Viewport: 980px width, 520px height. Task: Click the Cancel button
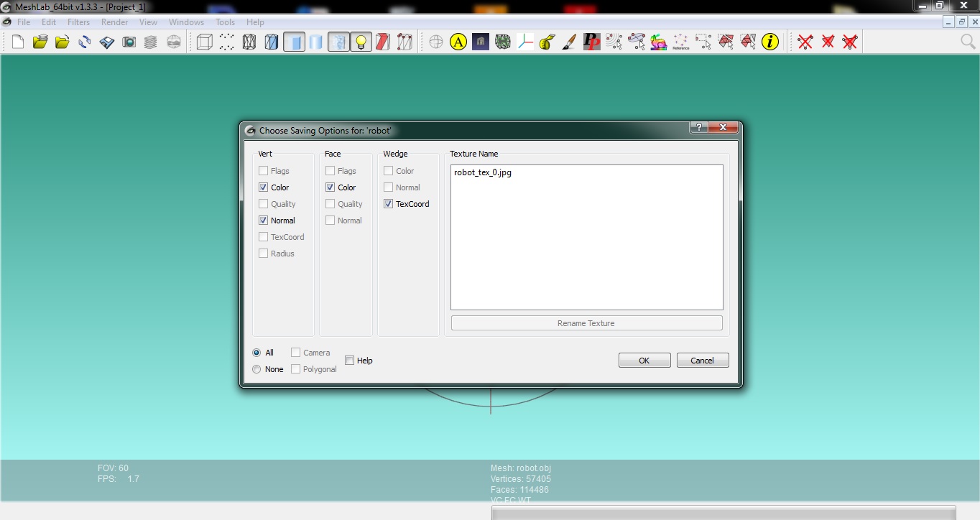click(x=702, y=361)
